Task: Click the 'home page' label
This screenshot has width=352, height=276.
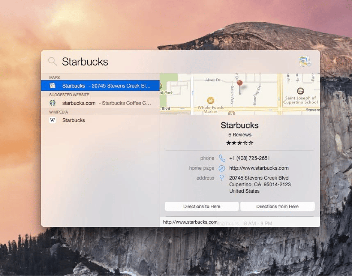Action: 201,168
